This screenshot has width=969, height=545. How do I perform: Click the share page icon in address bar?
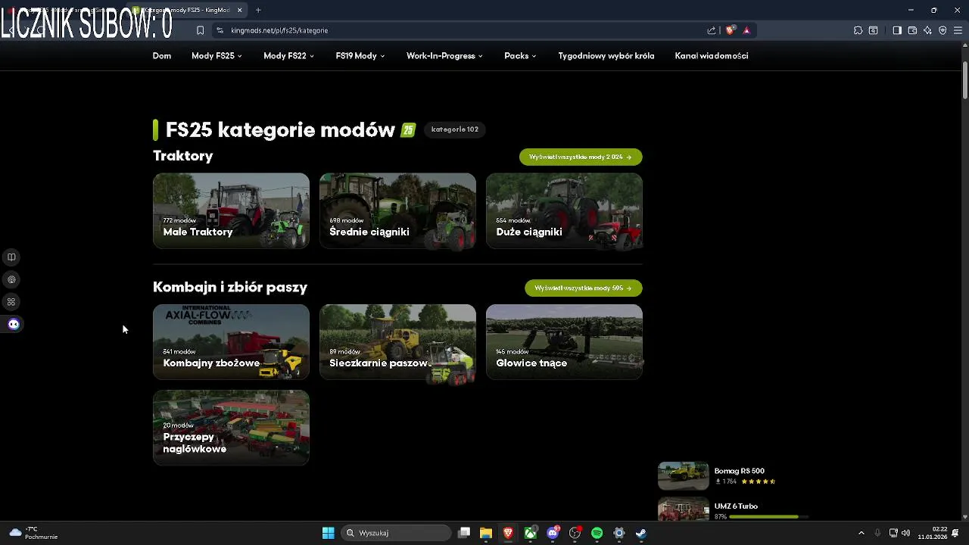pyautogui.click(x=712, y=30)
